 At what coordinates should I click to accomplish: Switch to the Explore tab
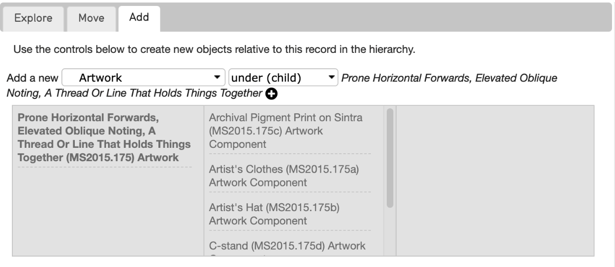34,18
